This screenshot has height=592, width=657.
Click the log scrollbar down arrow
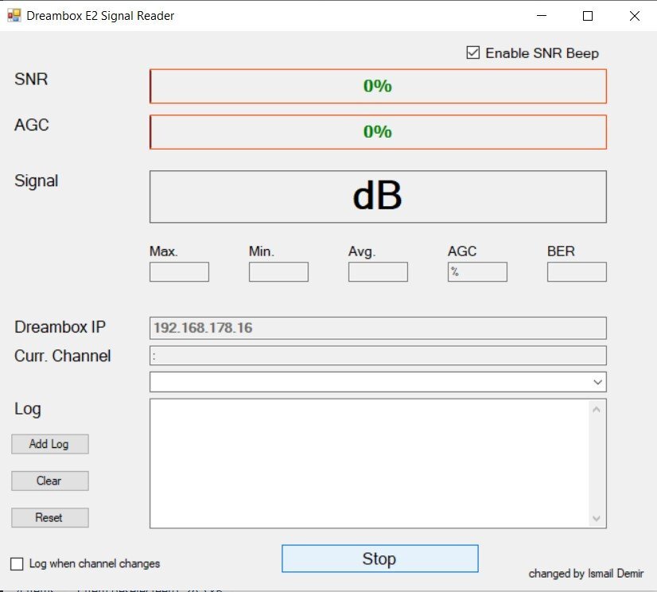[597, 518]
